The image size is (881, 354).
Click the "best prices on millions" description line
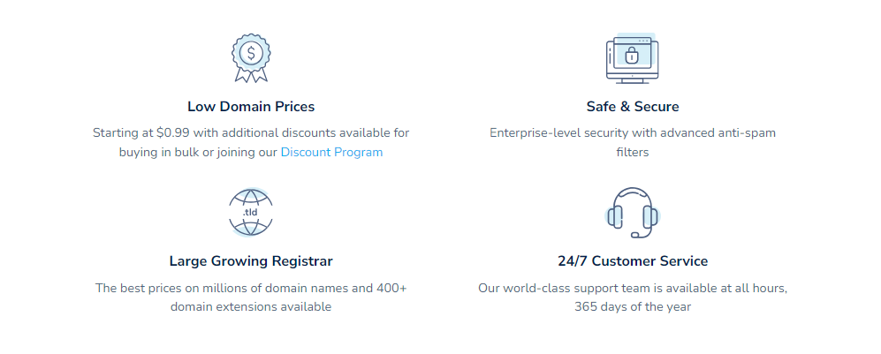coord(251,288)
